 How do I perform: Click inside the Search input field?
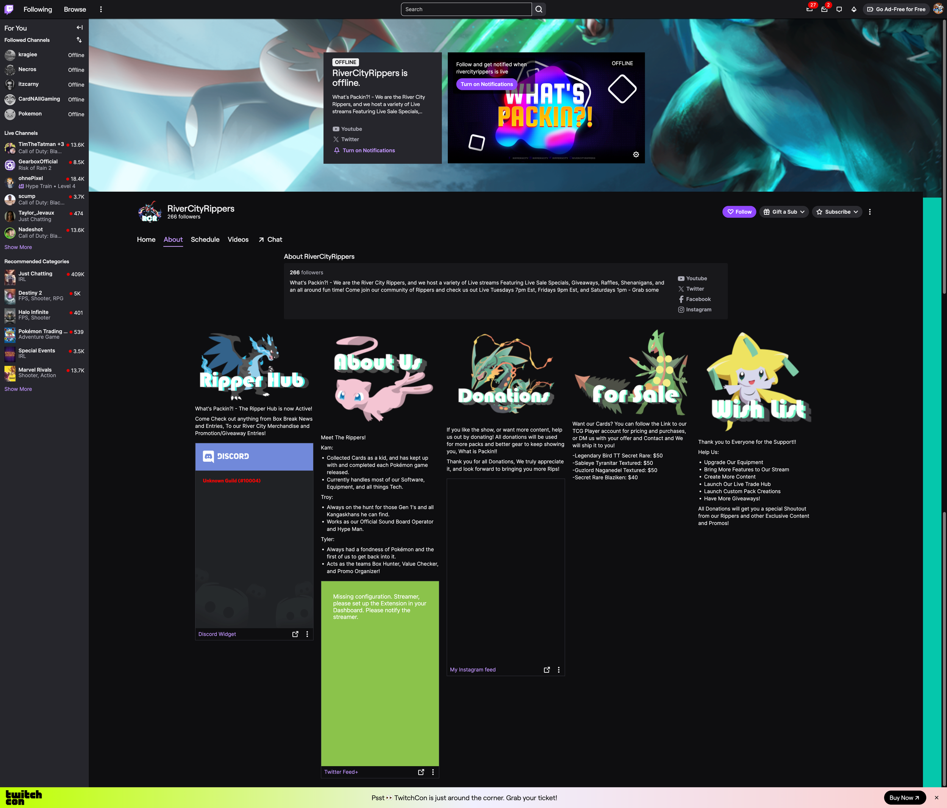[x=466, y=9]
